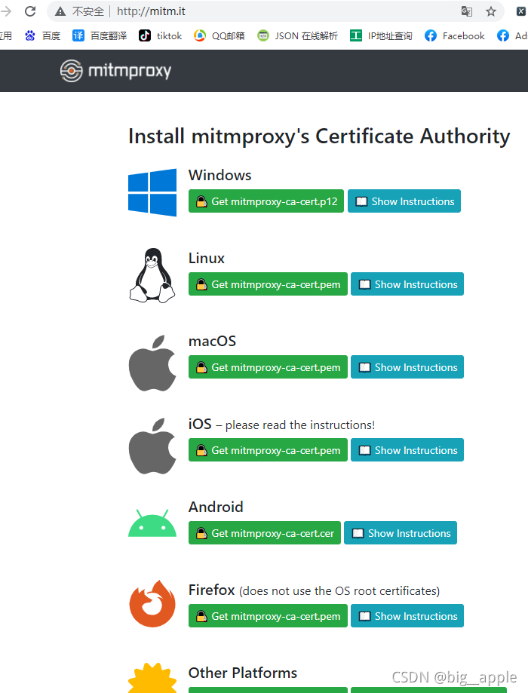Download mitmproxy-ca-cert.pem for Firefox
This screenshot has height=693, width=528.
point(268,616)
